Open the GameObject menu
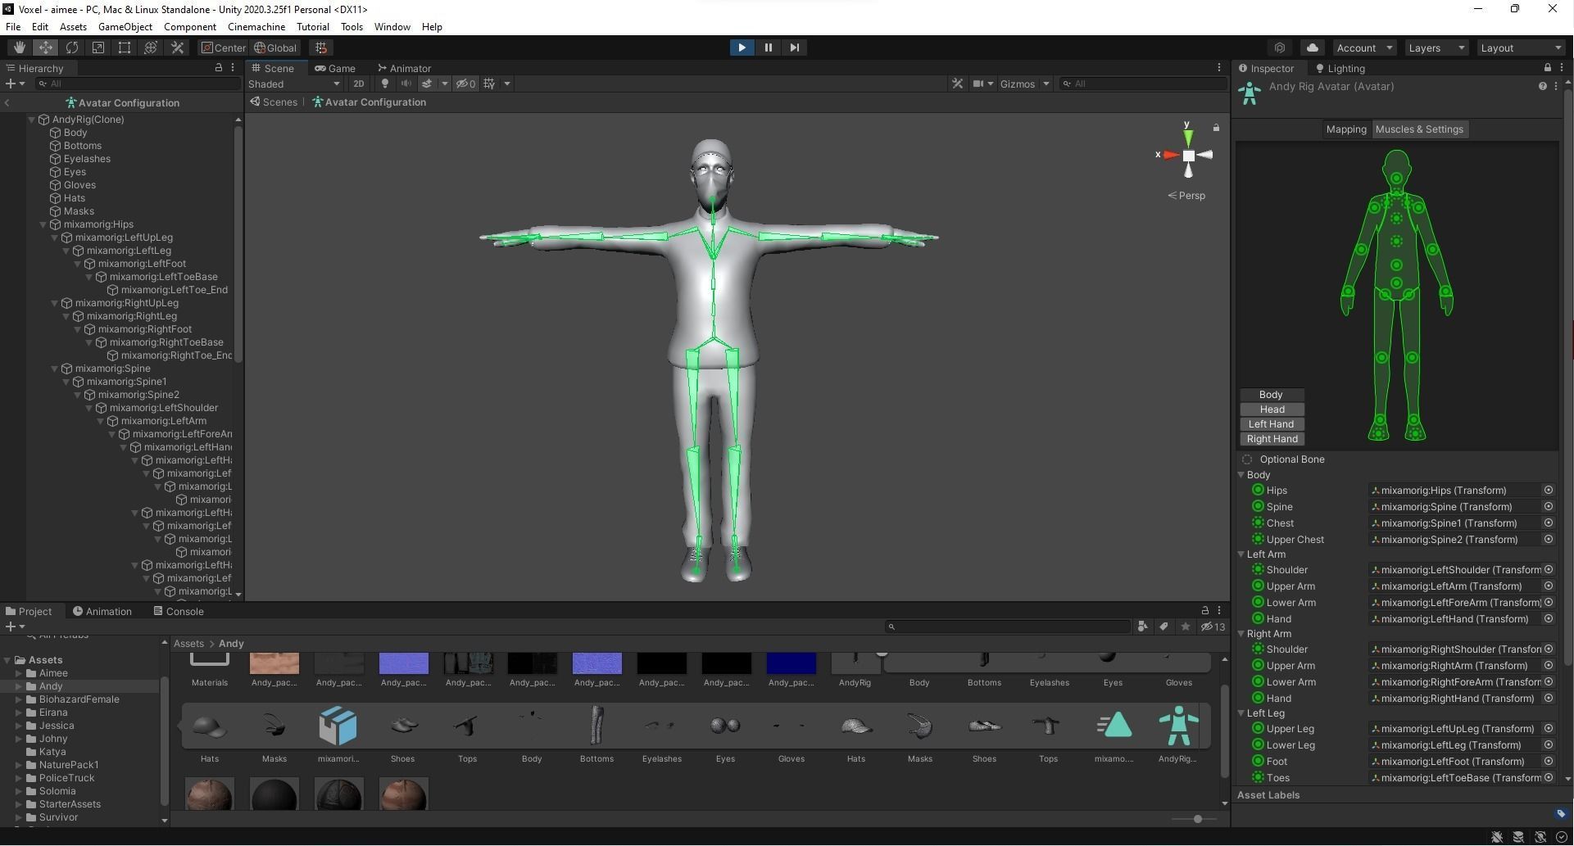 click(125, 27)
